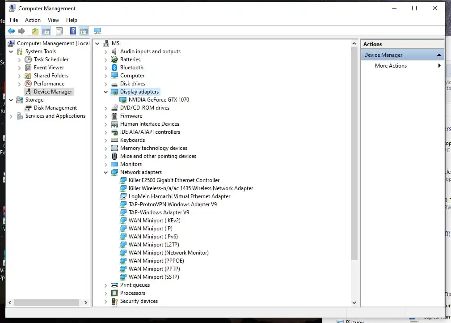Click the DVD/CD-ROM drives icon
This screenshot has width=451, height=323.
point(114,108)
